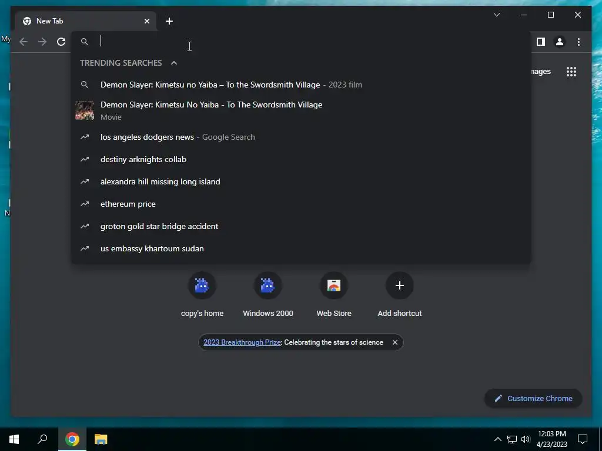The width and height of the screenshot is (602, 451).
Task: Pick us embassy khartoum sudan suggestion
Action: (x=301, y=248)
